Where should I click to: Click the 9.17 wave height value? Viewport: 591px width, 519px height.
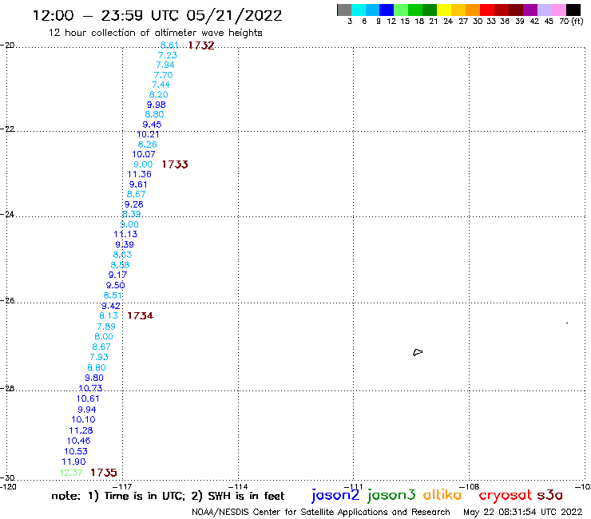[x=117, y=275]
